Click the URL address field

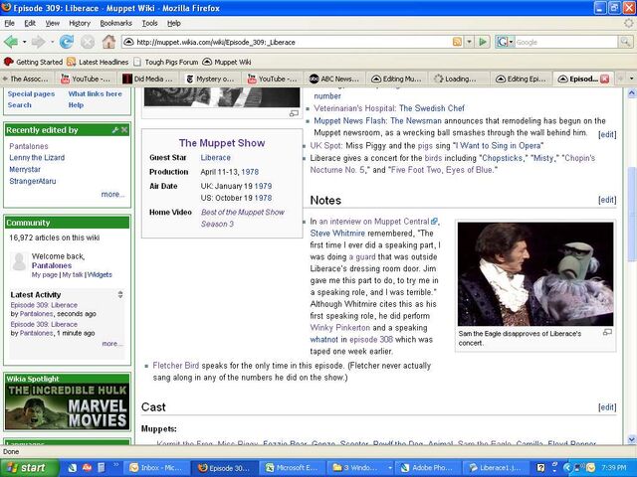(x=293, y=42)
